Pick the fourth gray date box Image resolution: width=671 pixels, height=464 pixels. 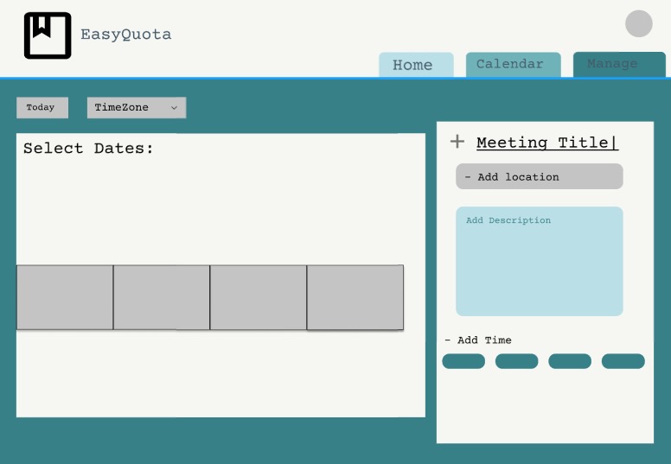[355, 297]
